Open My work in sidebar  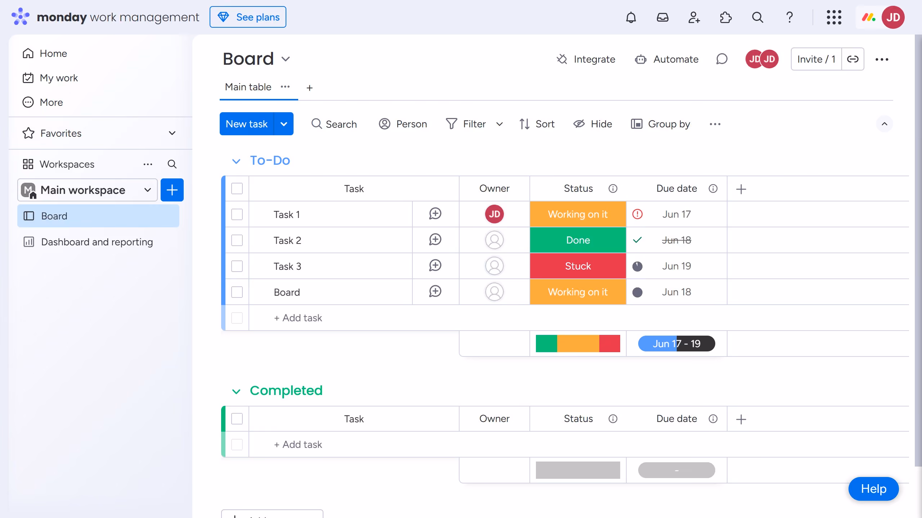point(50,78)
